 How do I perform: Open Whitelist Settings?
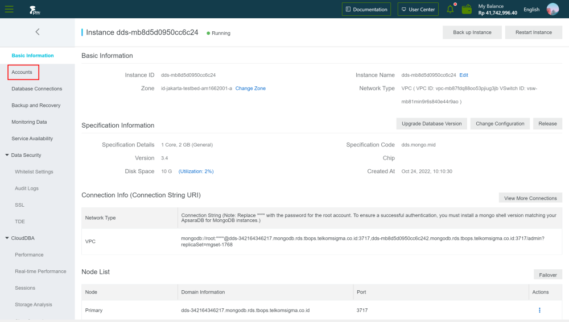[x=34, y=172]
